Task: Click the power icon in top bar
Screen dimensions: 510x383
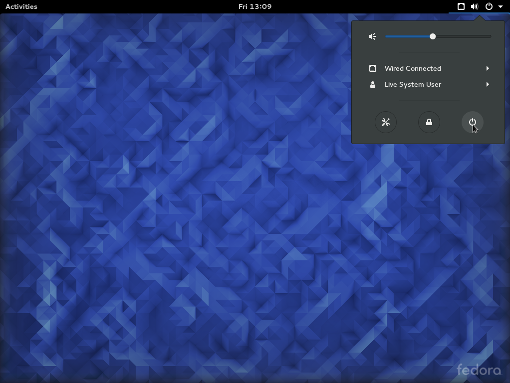Action: [489, 6]
